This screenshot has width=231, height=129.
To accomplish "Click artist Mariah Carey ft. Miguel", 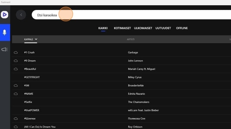I will pyautogui.click(x=142, y=69).
